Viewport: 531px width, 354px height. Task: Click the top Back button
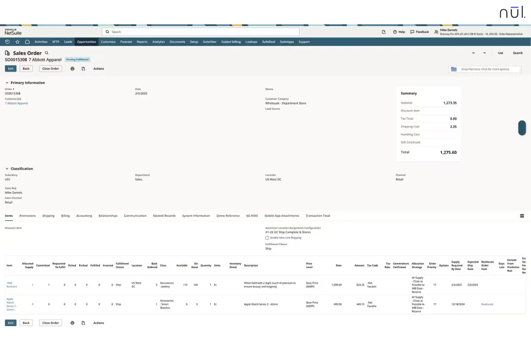[x=26, y=69]
